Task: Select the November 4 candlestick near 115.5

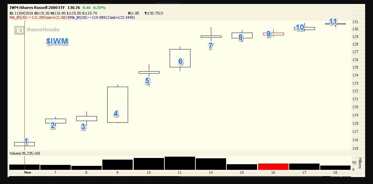Action: 24,144
